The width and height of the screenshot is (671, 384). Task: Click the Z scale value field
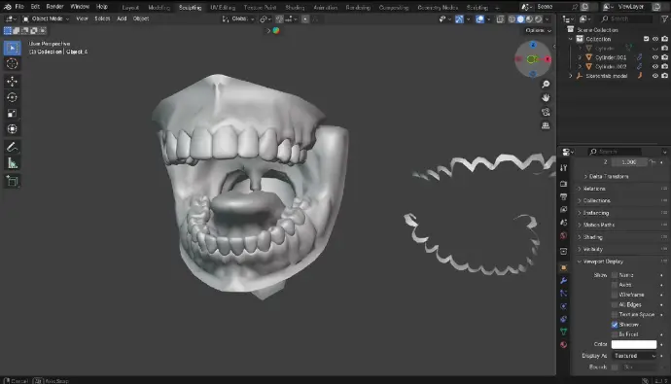(x=628, y=162)
